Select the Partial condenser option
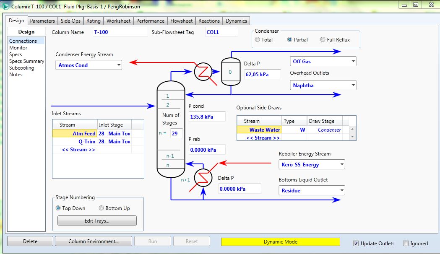 point(290,40)
